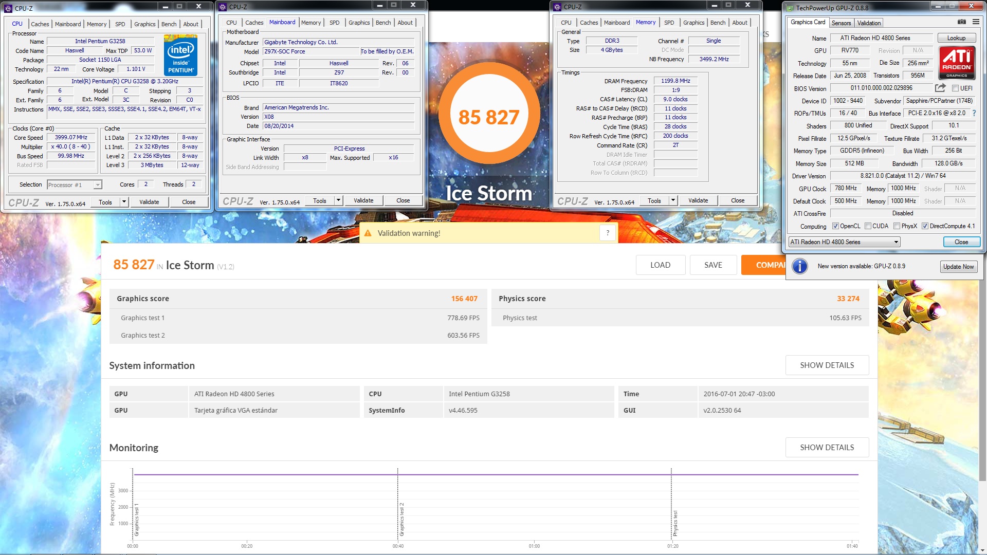Open Tools dropdown arrow in CPU-Z Memory window

[673, 200]
